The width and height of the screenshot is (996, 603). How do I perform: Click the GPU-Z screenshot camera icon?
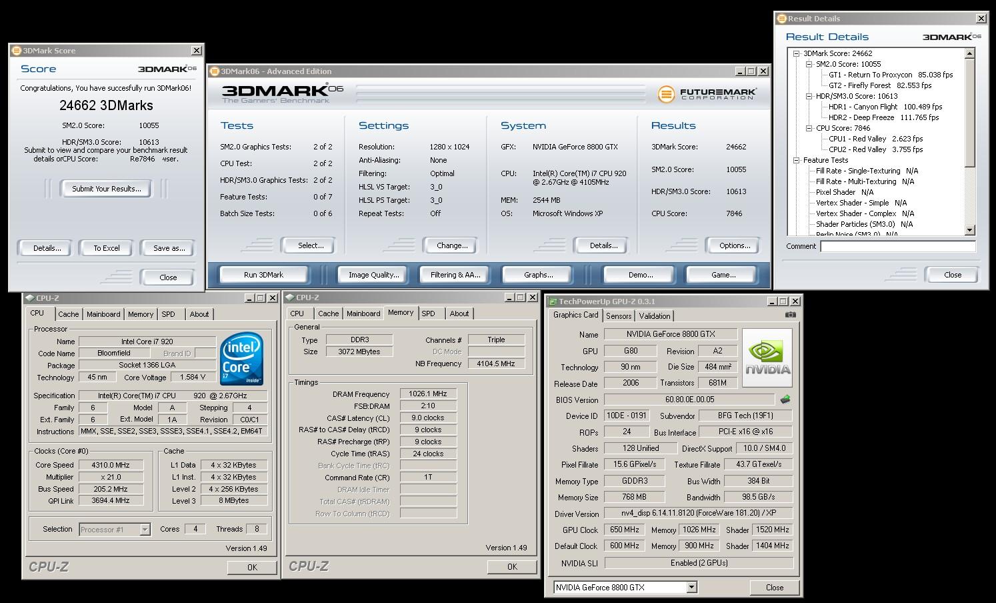coord(790,315)
